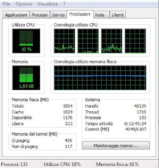Click the Sistema group title
Viewport: 159px width, 168px height.
(x=93, y=100)
